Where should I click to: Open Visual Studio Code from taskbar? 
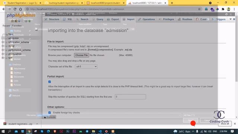pyautogui.click(x=100, y=131)
